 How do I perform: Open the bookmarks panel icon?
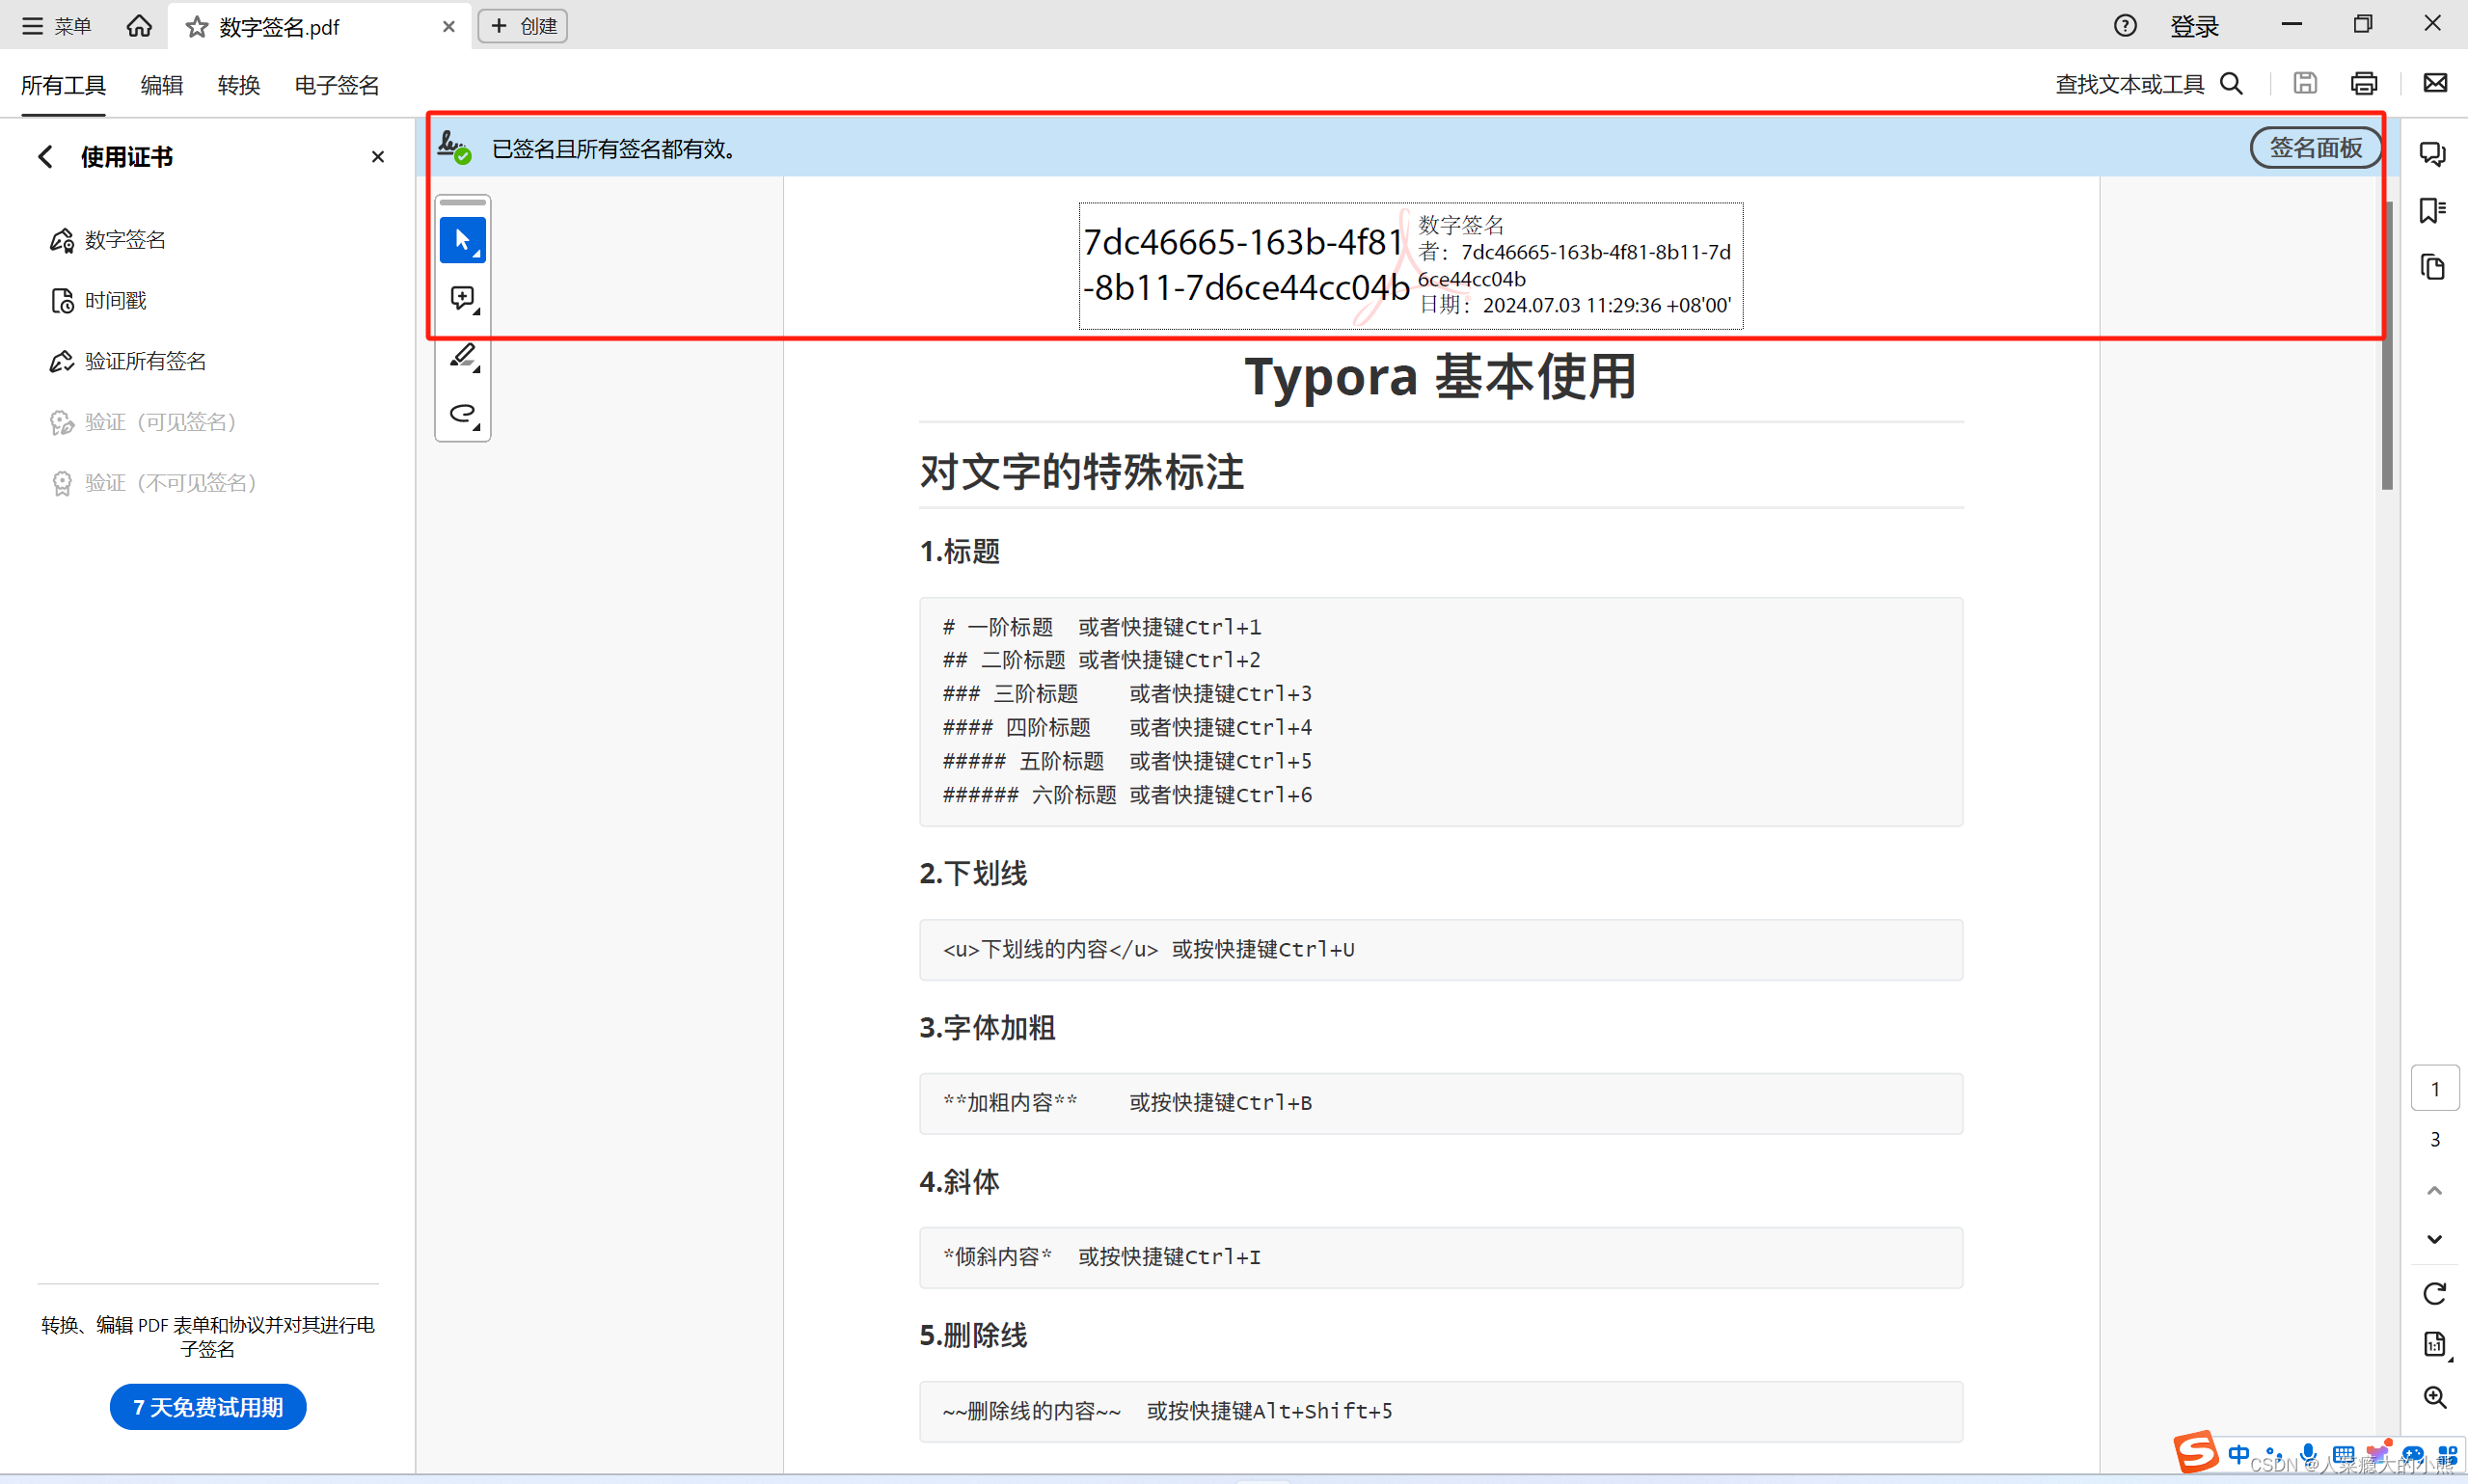2433,210
